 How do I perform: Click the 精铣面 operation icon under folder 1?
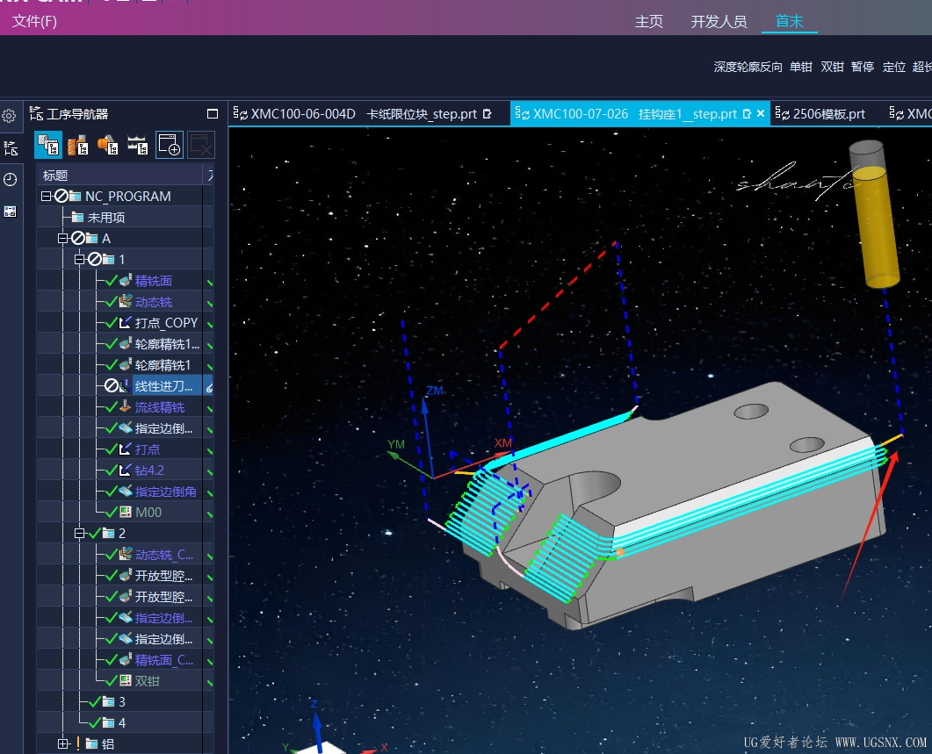126,281
